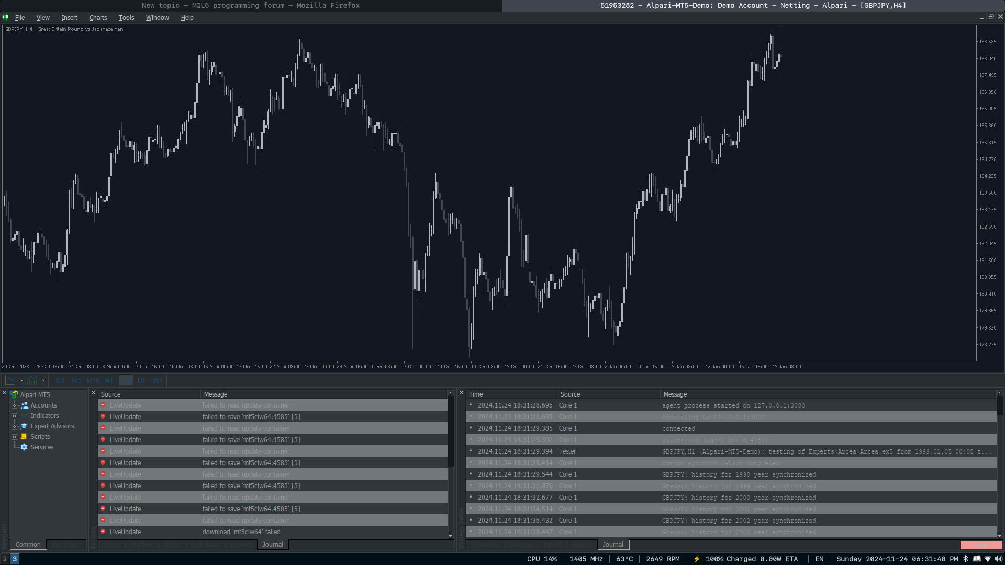Image resolution: width=1005 pixels, height=565 pixels.
Task: Open Strategy Tester Overview tab
Action: [485, 545]
